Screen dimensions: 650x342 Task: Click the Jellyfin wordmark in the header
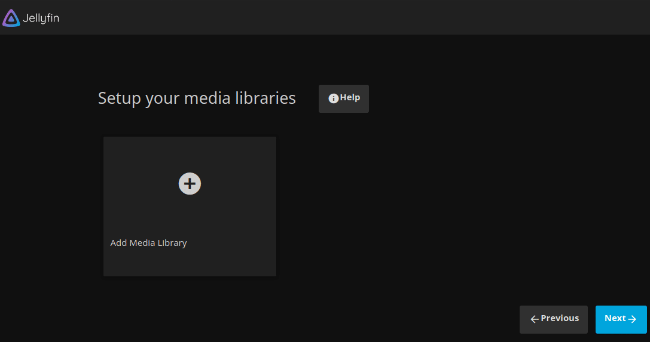tap(41, 18)
